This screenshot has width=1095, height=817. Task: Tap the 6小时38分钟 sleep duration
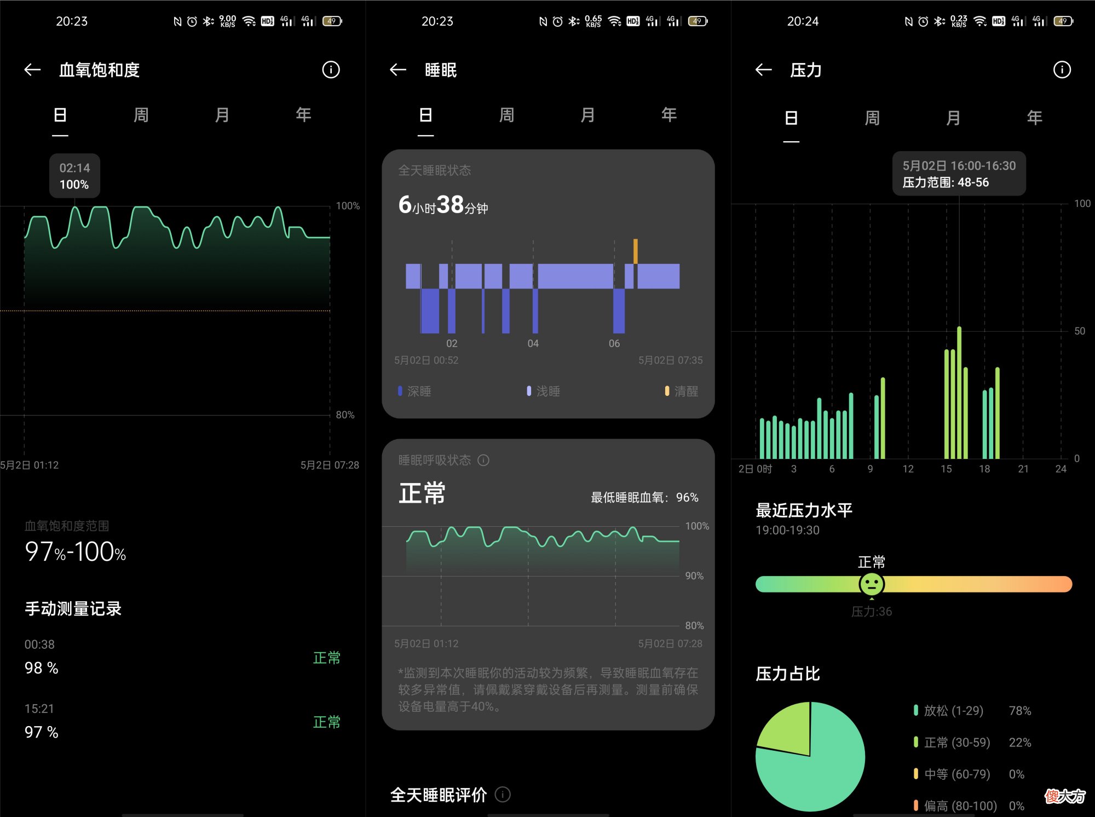coord(443,205)
